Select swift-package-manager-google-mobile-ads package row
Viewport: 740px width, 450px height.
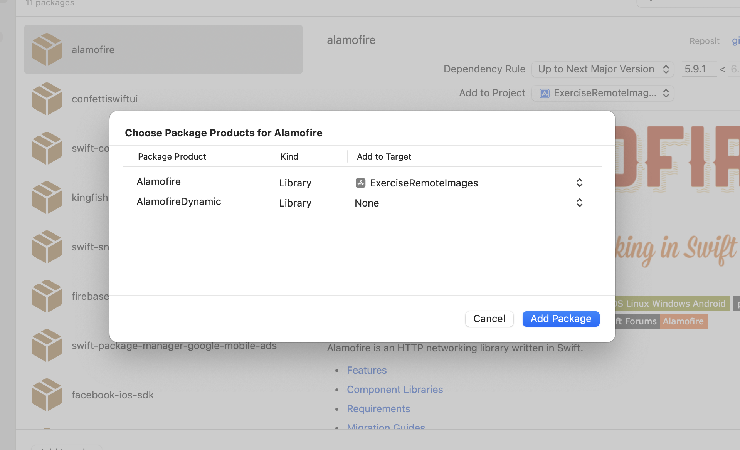coord(163,345)
